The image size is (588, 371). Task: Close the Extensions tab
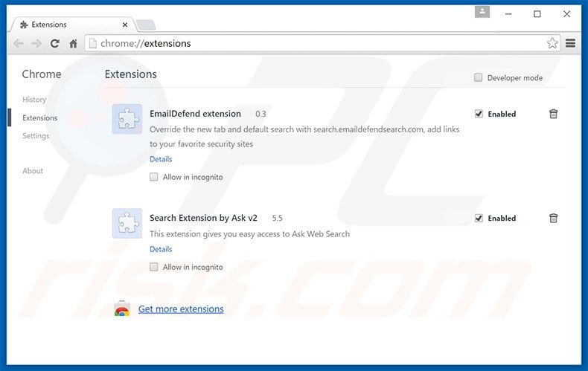(x=125, y=25)
